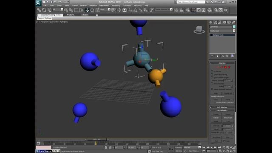Viewport: 272px width, 153px height.
Task: Open the Modifier List dropdown
Action: click(x=234, y=31)
